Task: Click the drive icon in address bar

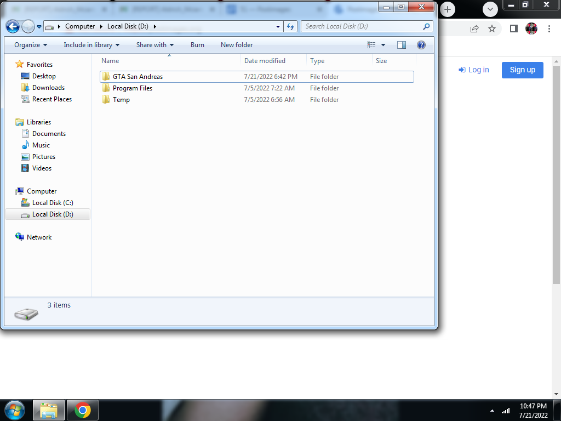Action: click(50, 27)
